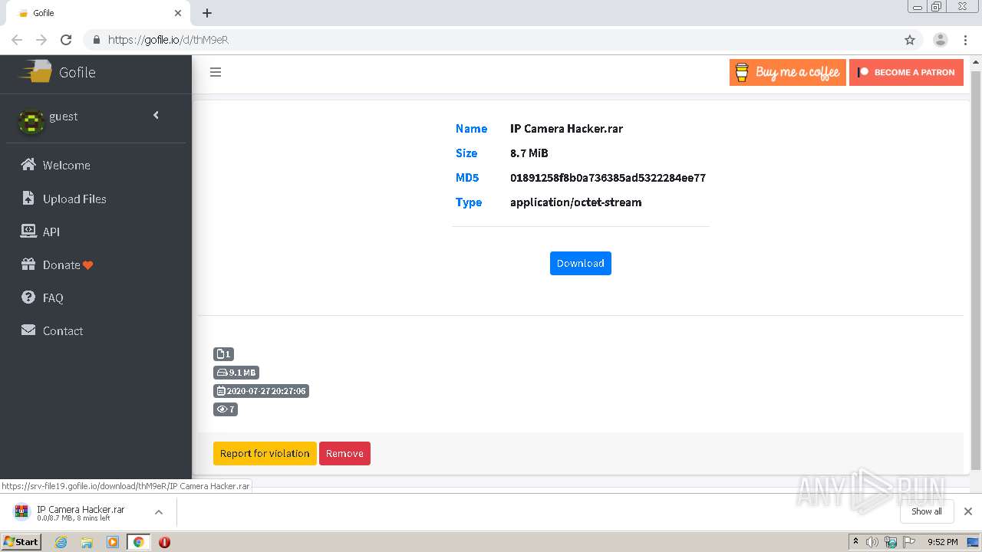Select the MD5 hash value text

(x=608, y=178)
